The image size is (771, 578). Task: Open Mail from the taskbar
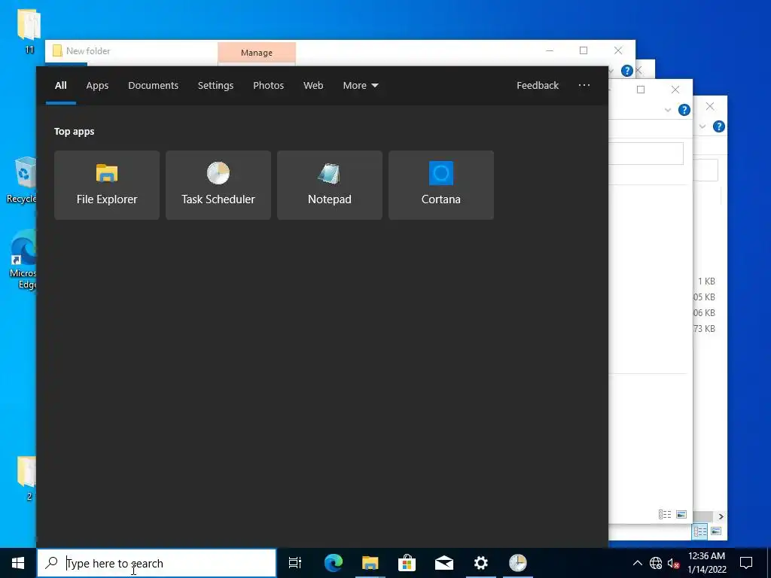pyautogui.click(x=444, y=563)
